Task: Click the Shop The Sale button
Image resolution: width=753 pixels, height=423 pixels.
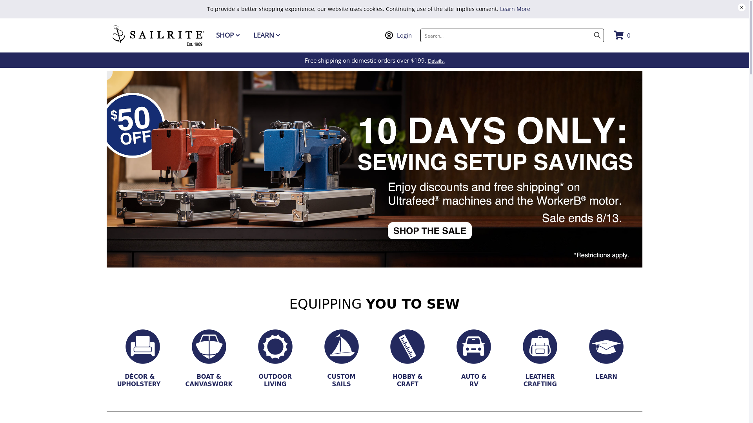Action: pyautogui.click(x=430, y=231)
